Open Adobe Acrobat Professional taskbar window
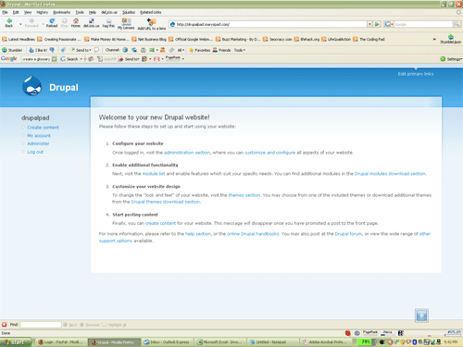The height and width of the screenshot is (347, 463). click(x=326, y=342)
